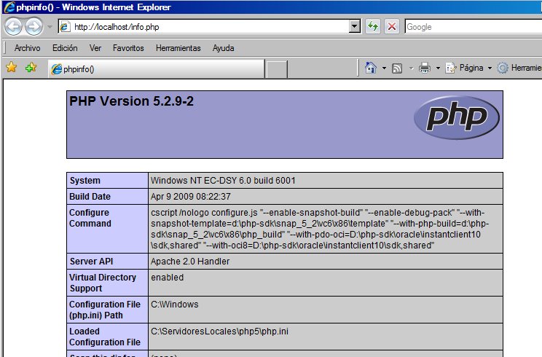Print the page using the printer icon
Screen dimensions: 542x357
tap(424, 68)
